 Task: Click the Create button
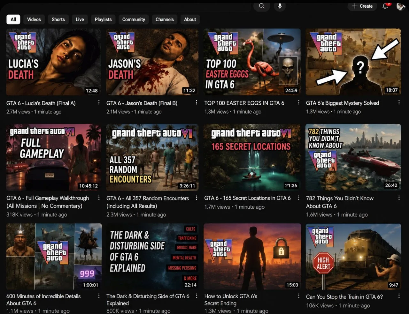pos(362,6)
